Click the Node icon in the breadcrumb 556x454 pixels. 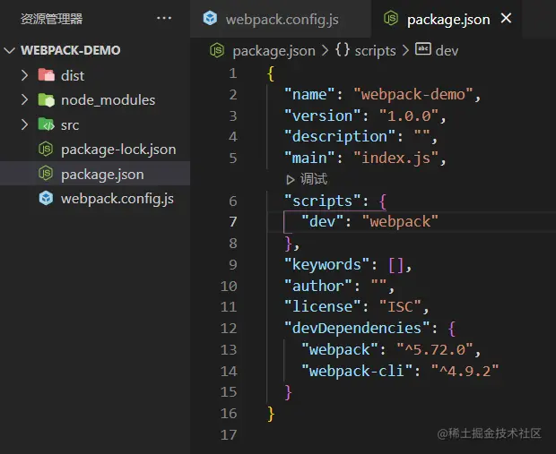click(x=217, y=50)
